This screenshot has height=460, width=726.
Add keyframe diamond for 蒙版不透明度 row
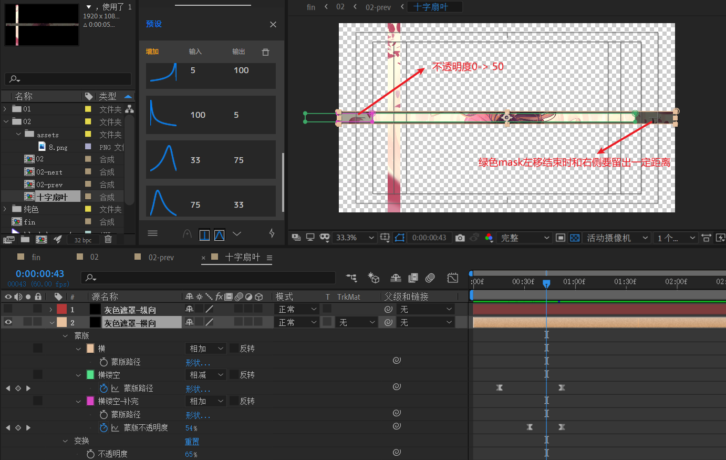[18, 427]
